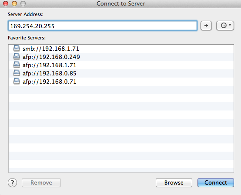Click the Browse button
This screenshot has width=241, height=195.
tap(174, 182)
